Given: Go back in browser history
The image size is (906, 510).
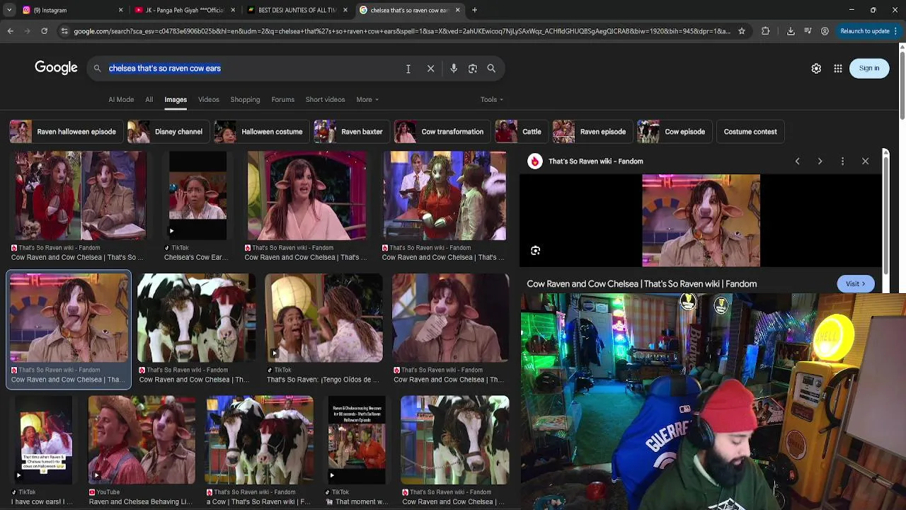Looking at the screenshot, I should (x=11, y=31).
